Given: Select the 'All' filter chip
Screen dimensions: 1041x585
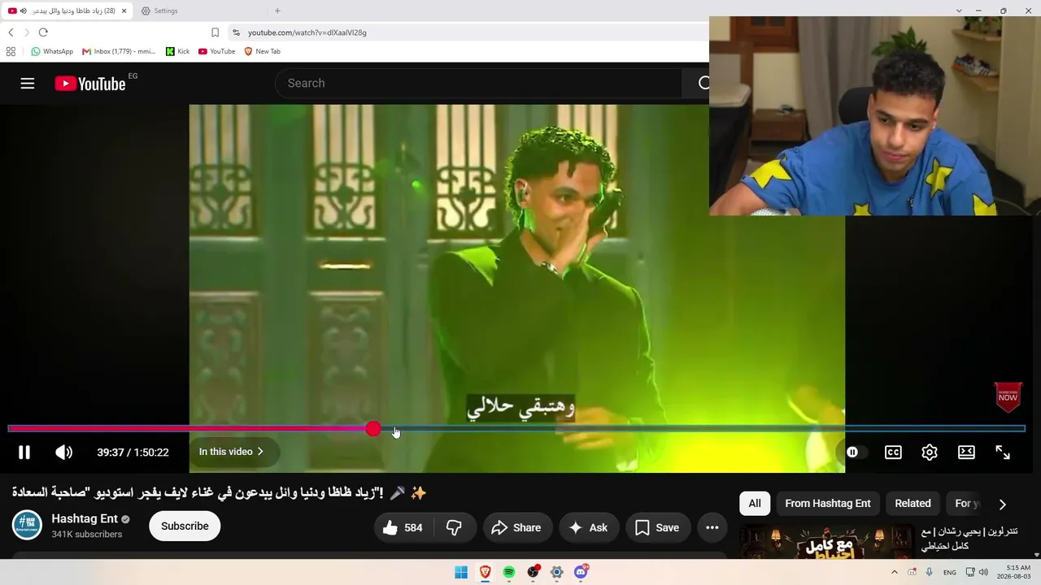Looking at the screenshot, I should point(755,503).
